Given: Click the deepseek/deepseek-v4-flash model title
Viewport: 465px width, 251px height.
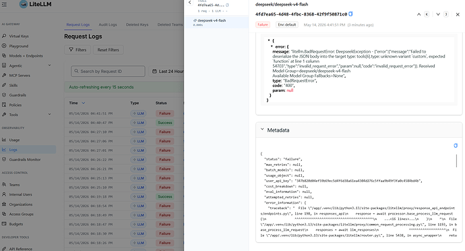Looking at the screenshot, I should point(282,5).
